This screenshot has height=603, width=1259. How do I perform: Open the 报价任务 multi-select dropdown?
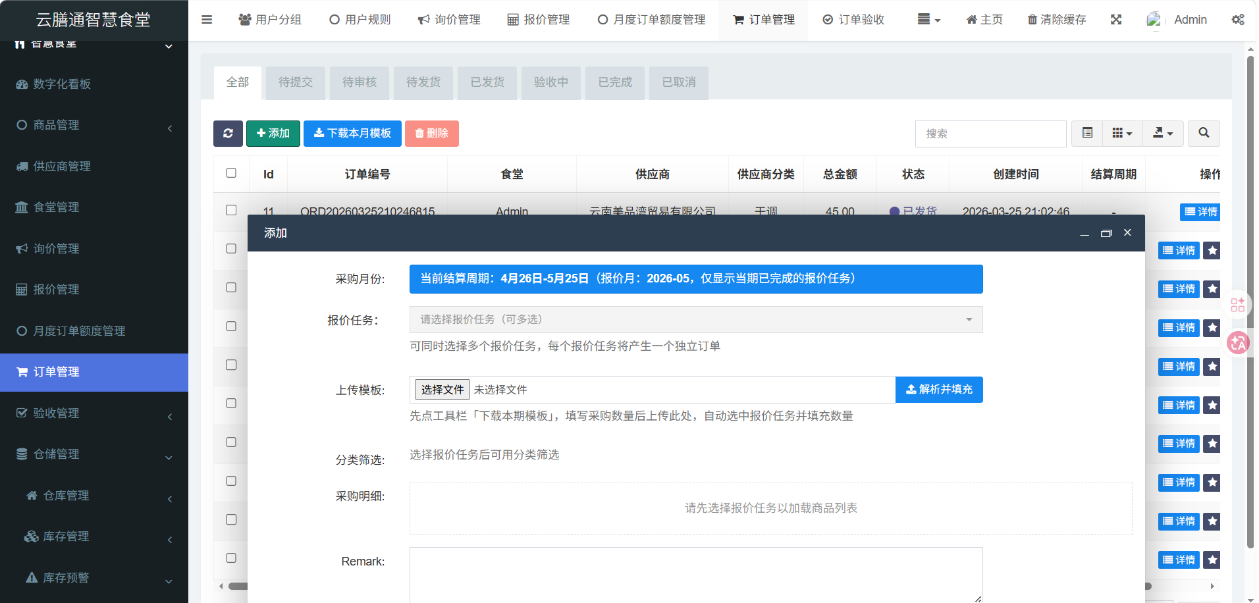[x=695, y=320]
